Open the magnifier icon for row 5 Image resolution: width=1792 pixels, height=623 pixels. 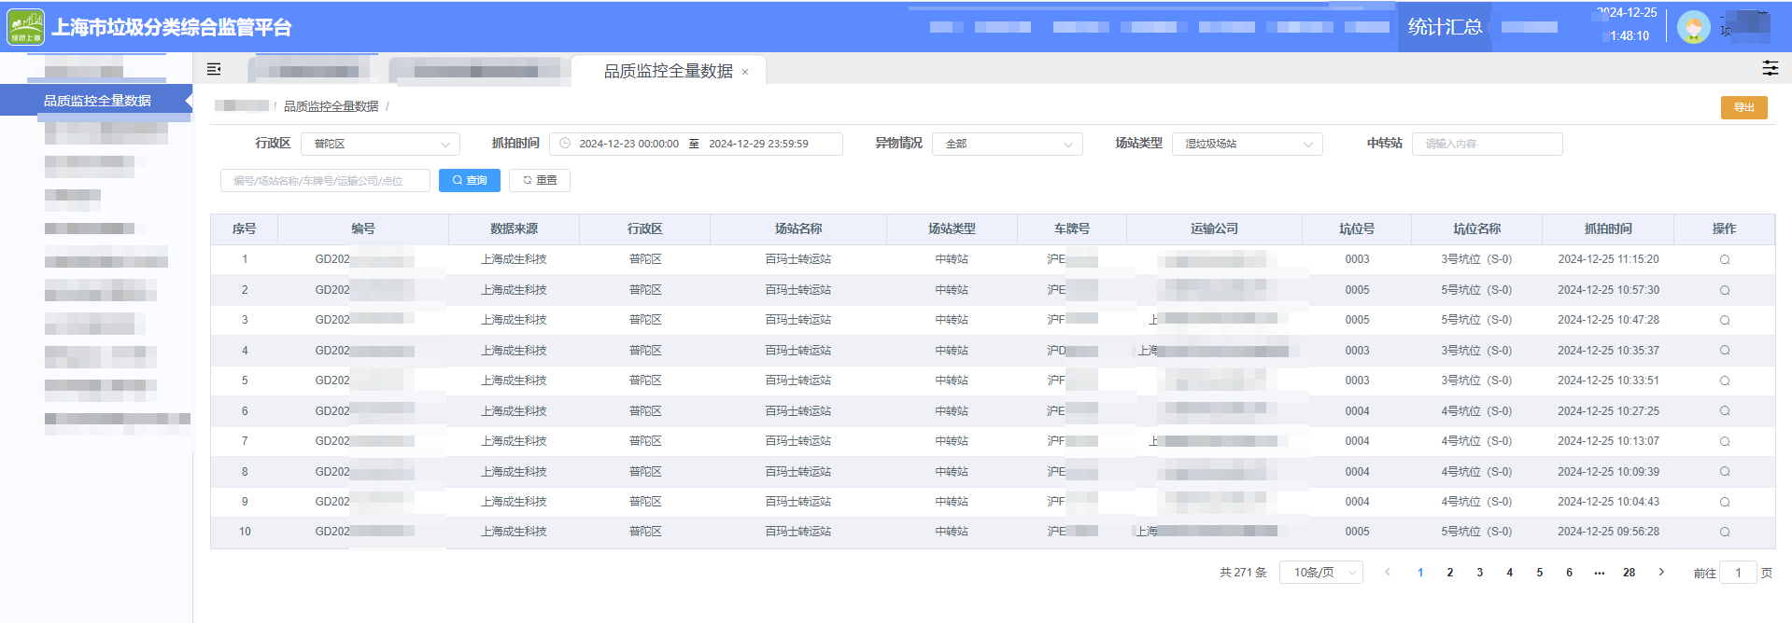pyautogui.click(x=1724, y=381)
